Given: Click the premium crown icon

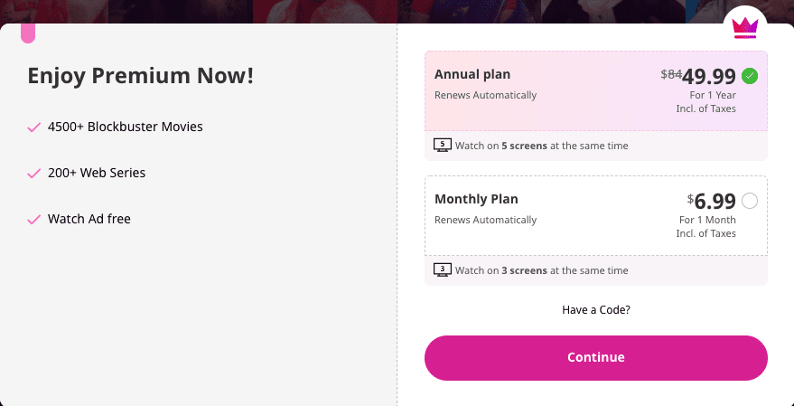Looking at the screenshot, I should tap(745, 28).
